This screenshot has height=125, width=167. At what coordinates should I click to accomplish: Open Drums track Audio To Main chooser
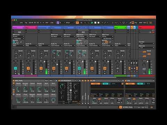[18, 46]
